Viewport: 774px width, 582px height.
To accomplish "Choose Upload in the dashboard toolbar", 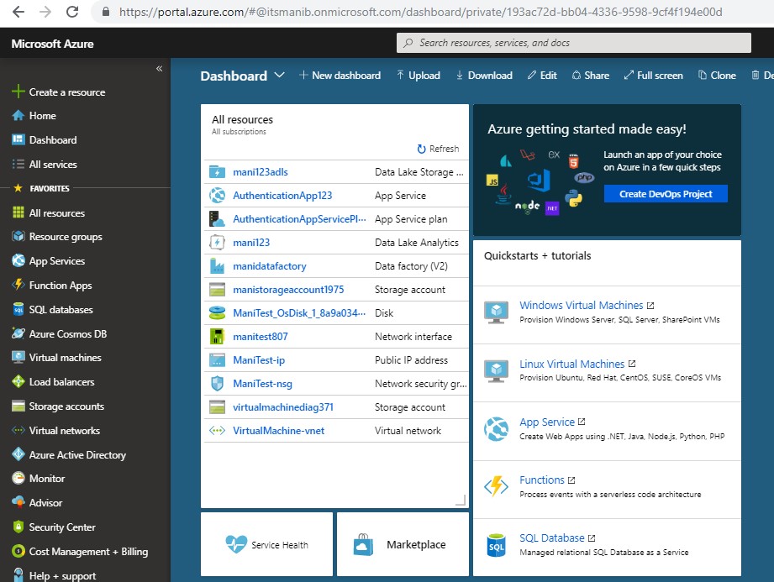I will coord(419,75).
